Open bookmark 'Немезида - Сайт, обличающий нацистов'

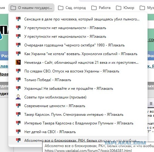pyautogui.click(x=78, y=63)
